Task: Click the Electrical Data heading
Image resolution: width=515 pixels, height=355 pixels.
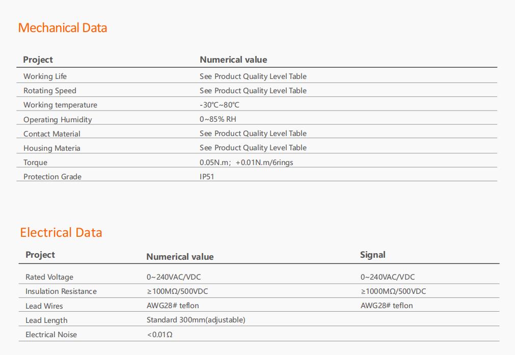Action: [61, 232]
